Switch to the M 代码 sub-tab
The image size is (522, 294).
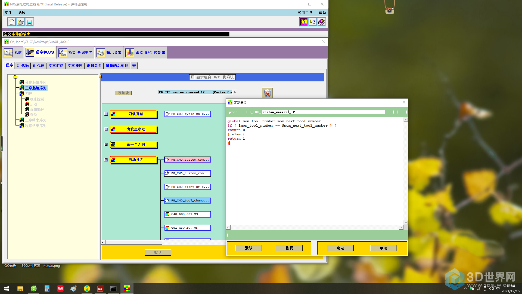pos(38,66)
